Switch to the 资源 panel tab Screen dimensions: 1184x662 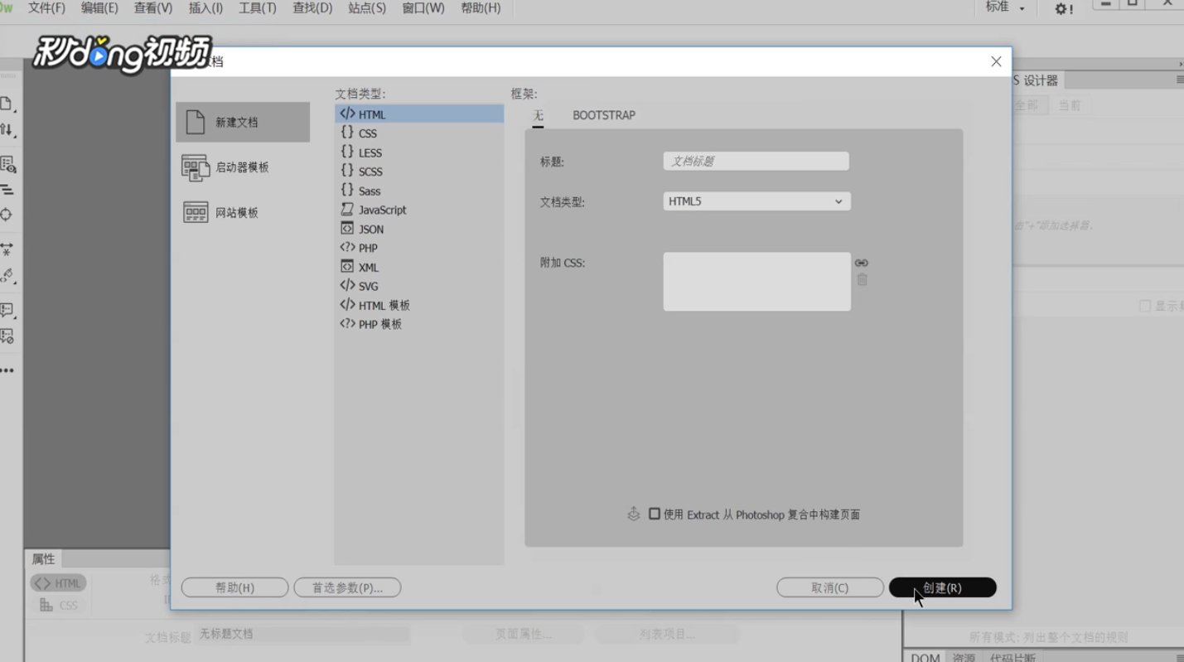click(x=964, y=657)
